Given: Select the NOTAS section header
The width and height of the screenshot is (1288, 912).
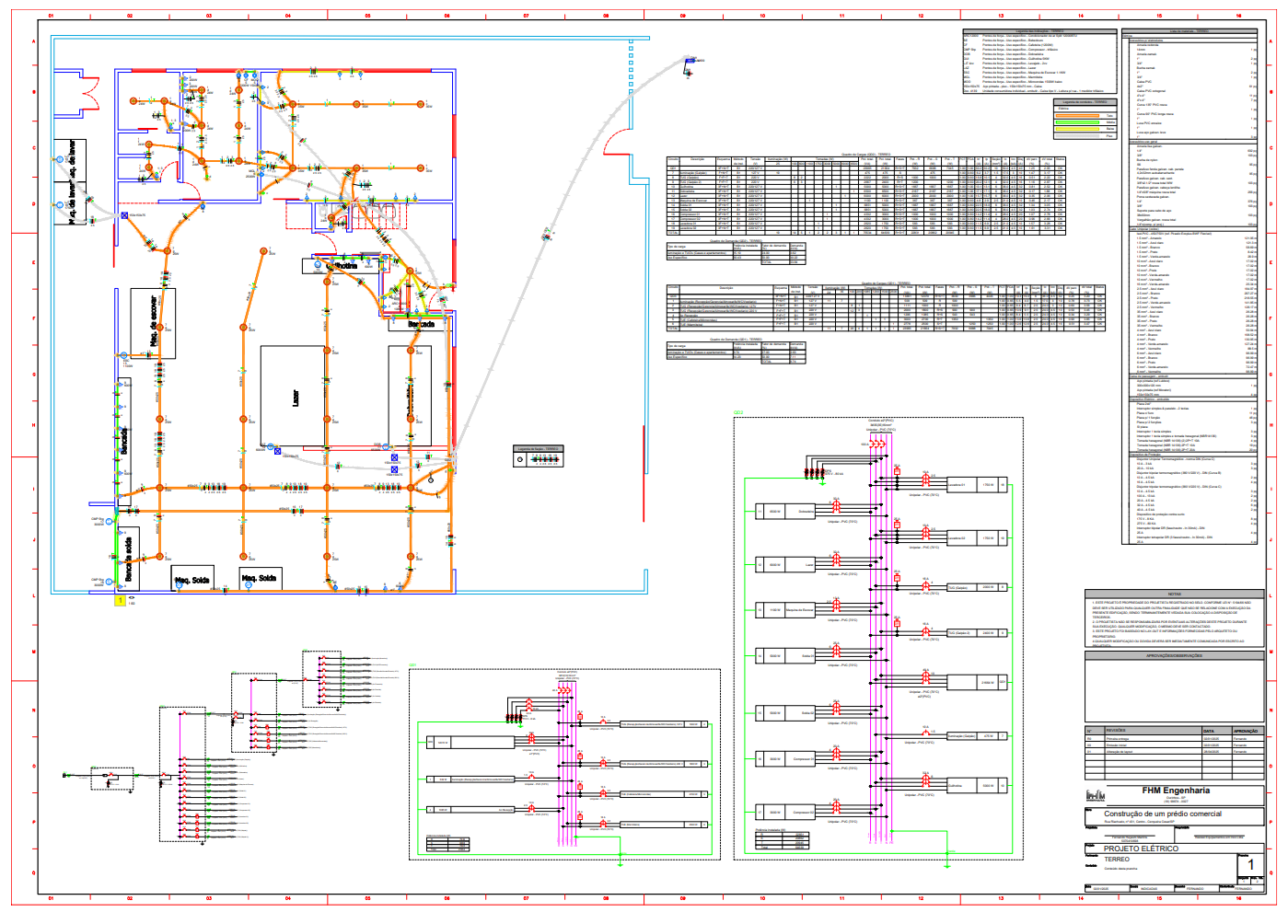Looking at the screenshot, I should 1175,594.
